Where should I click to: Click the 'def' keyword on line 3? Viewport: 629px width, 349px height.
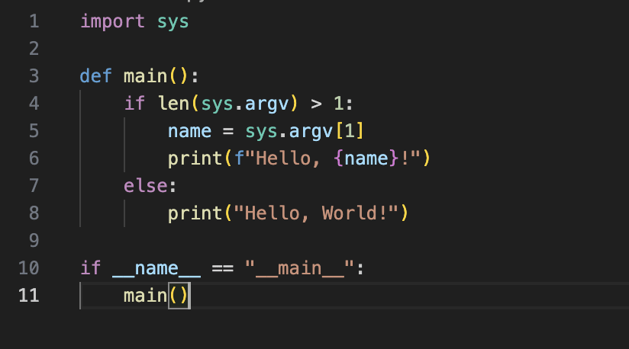(x=96, y=76)
